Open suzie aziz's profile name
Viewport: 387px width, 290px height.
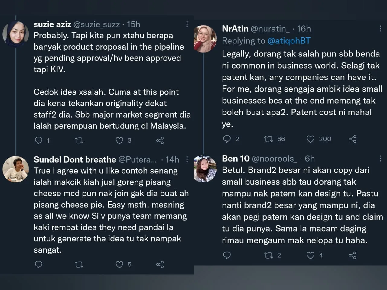[x=52, y=24]
